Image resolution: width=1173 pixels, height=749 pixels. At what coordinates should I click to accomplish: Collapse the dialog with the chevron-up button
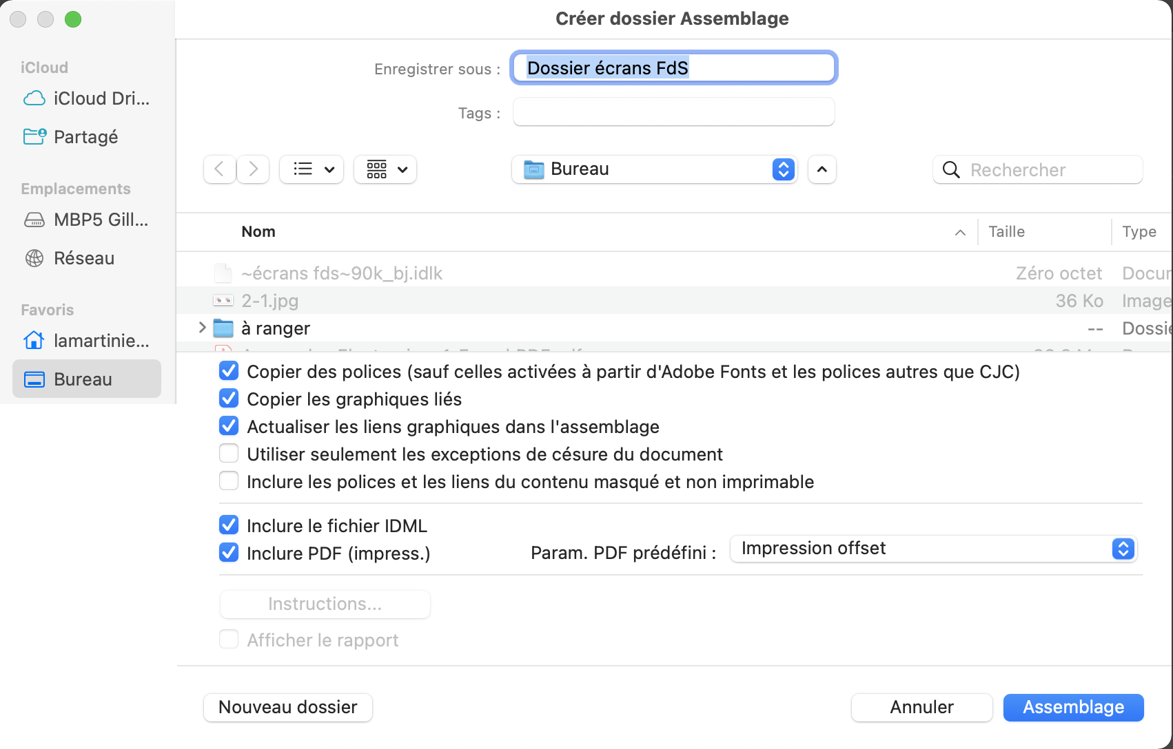(x=822, y=169)
